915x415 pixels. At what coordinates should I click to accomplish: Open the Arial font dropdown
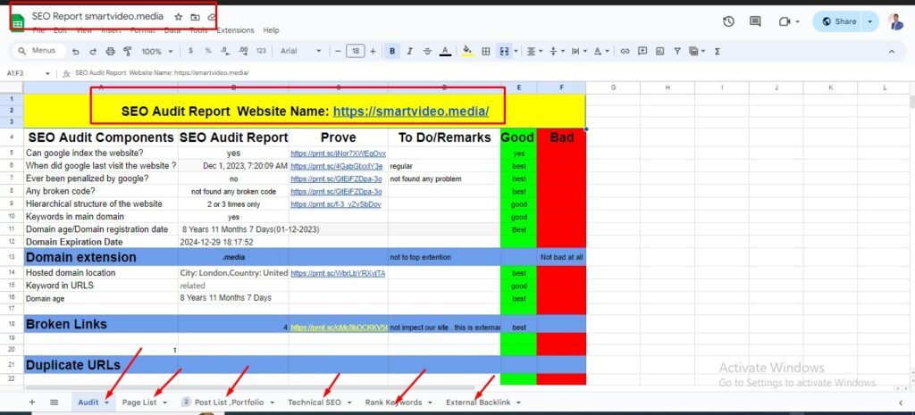tap(300, 51)
